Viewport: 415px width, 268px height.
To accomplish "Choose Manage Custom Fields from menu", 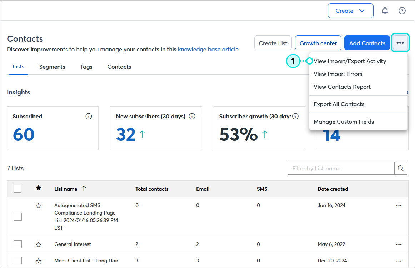I will 344,122.
